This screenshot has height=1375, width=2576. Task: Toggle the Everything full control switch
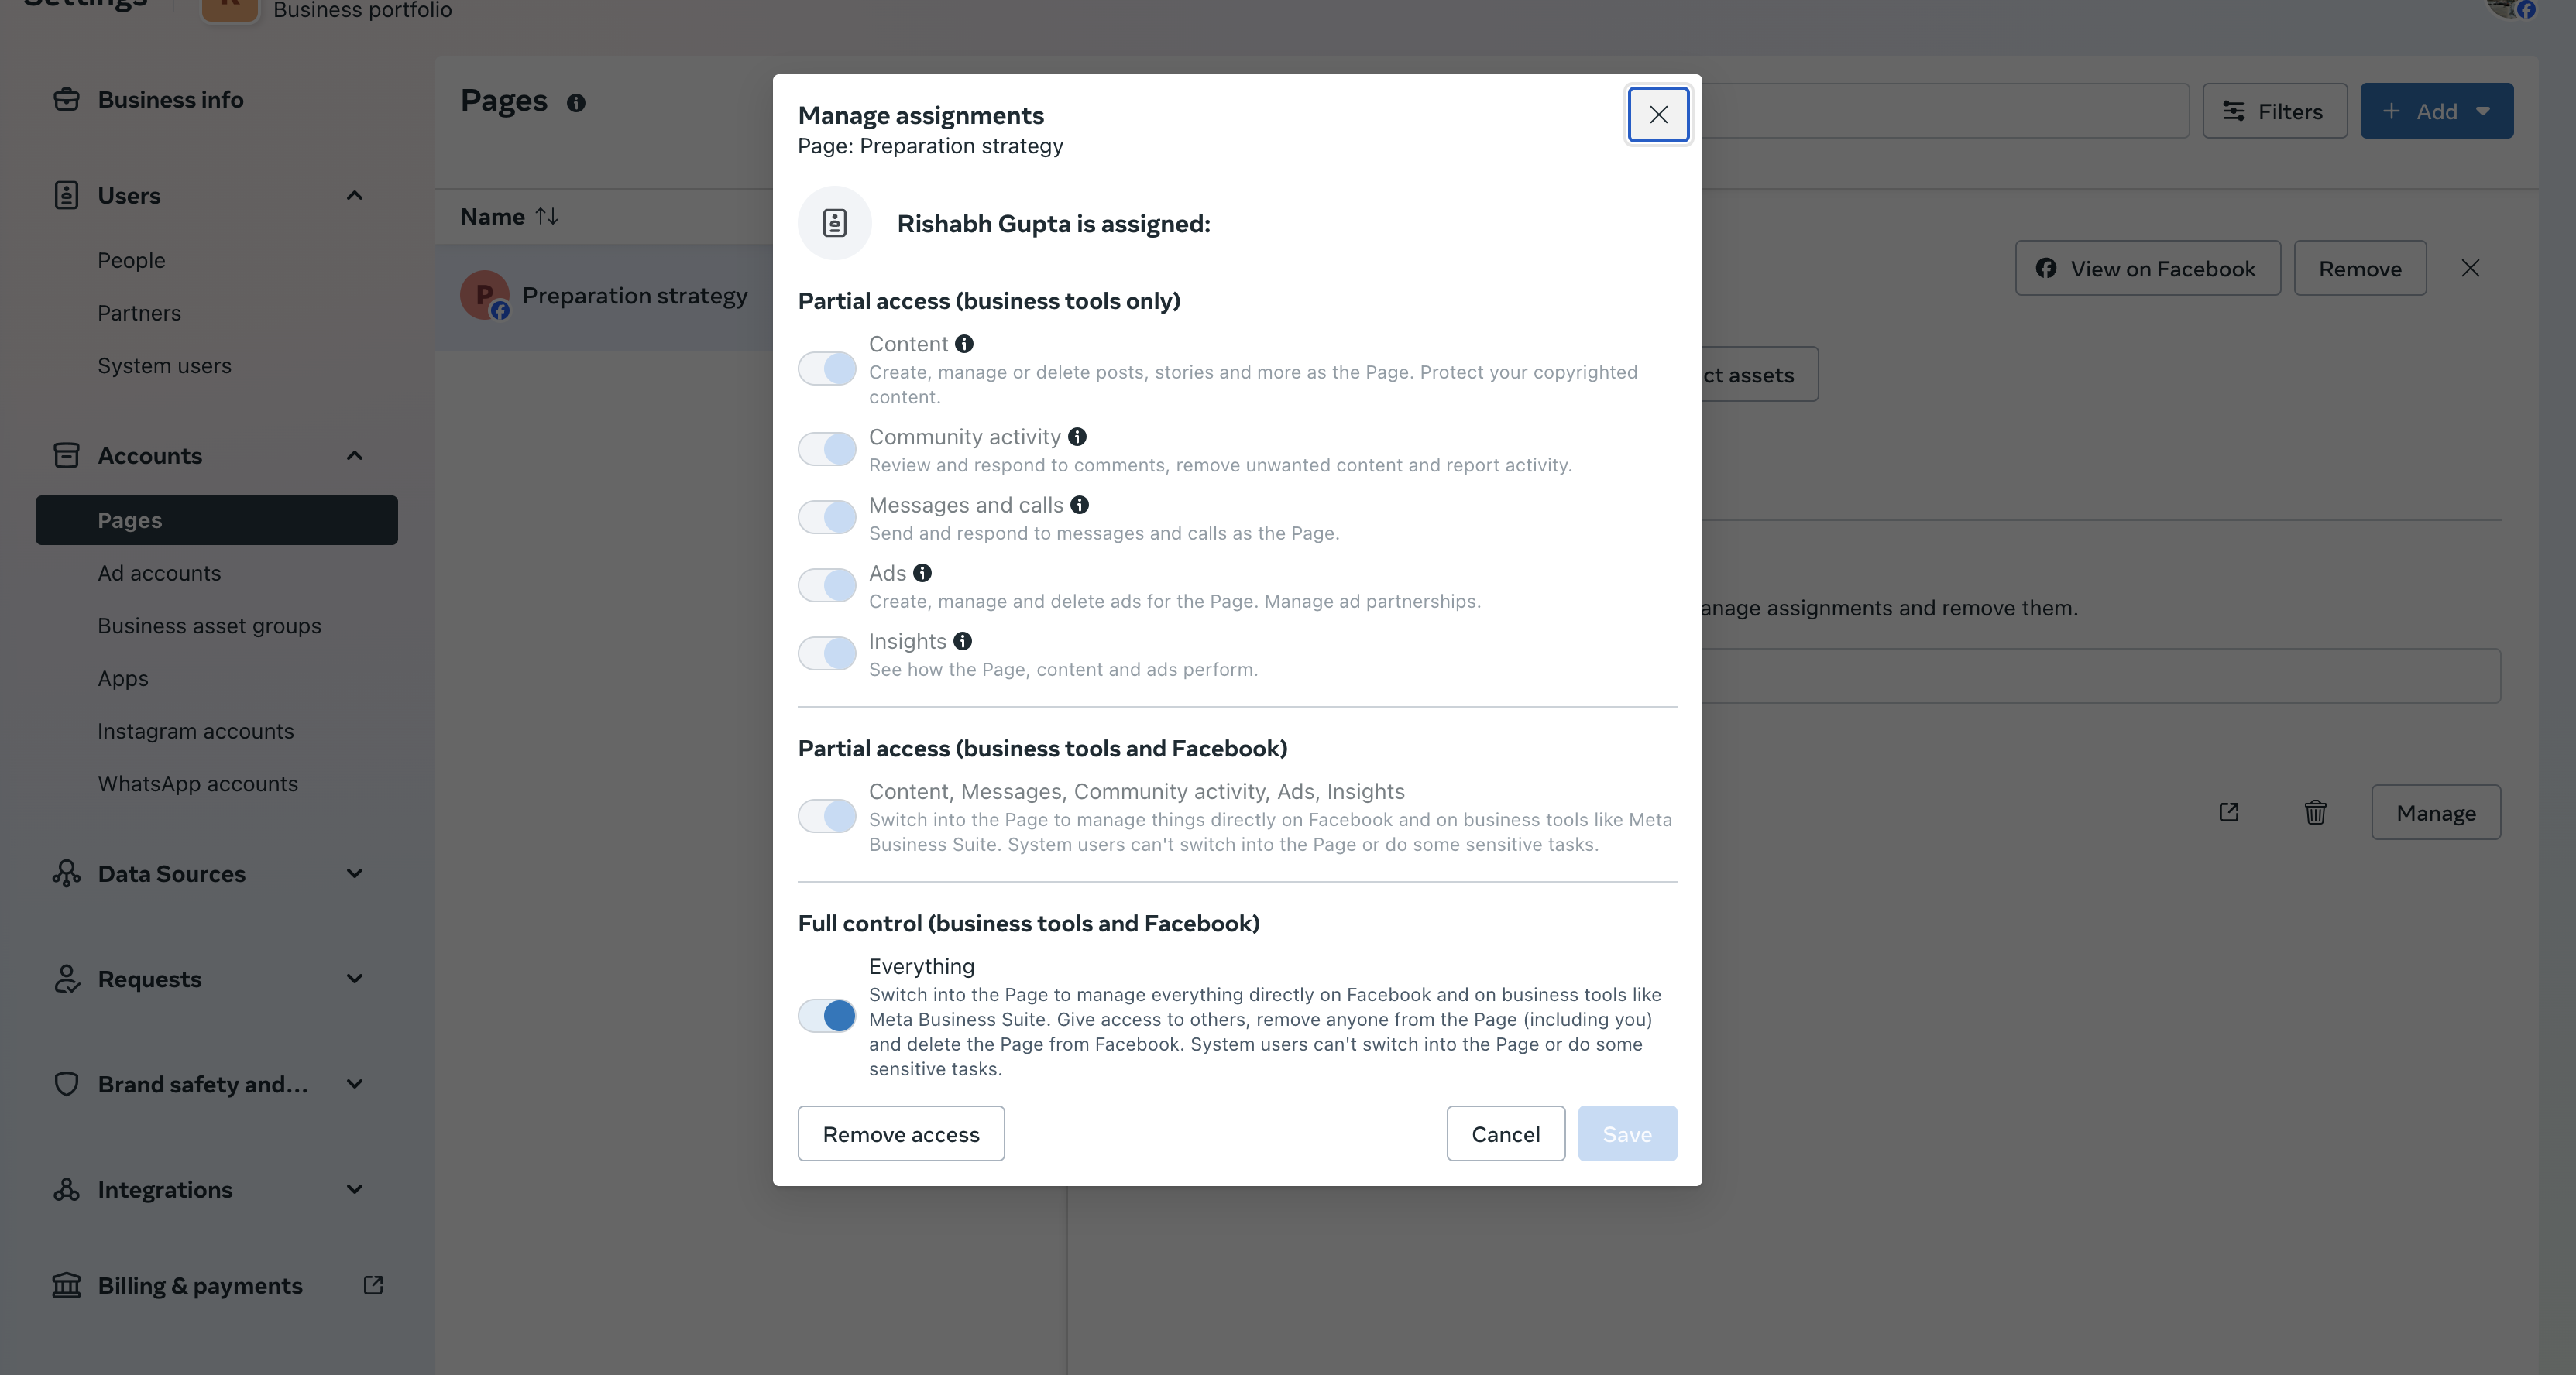tap(827, 1015)
